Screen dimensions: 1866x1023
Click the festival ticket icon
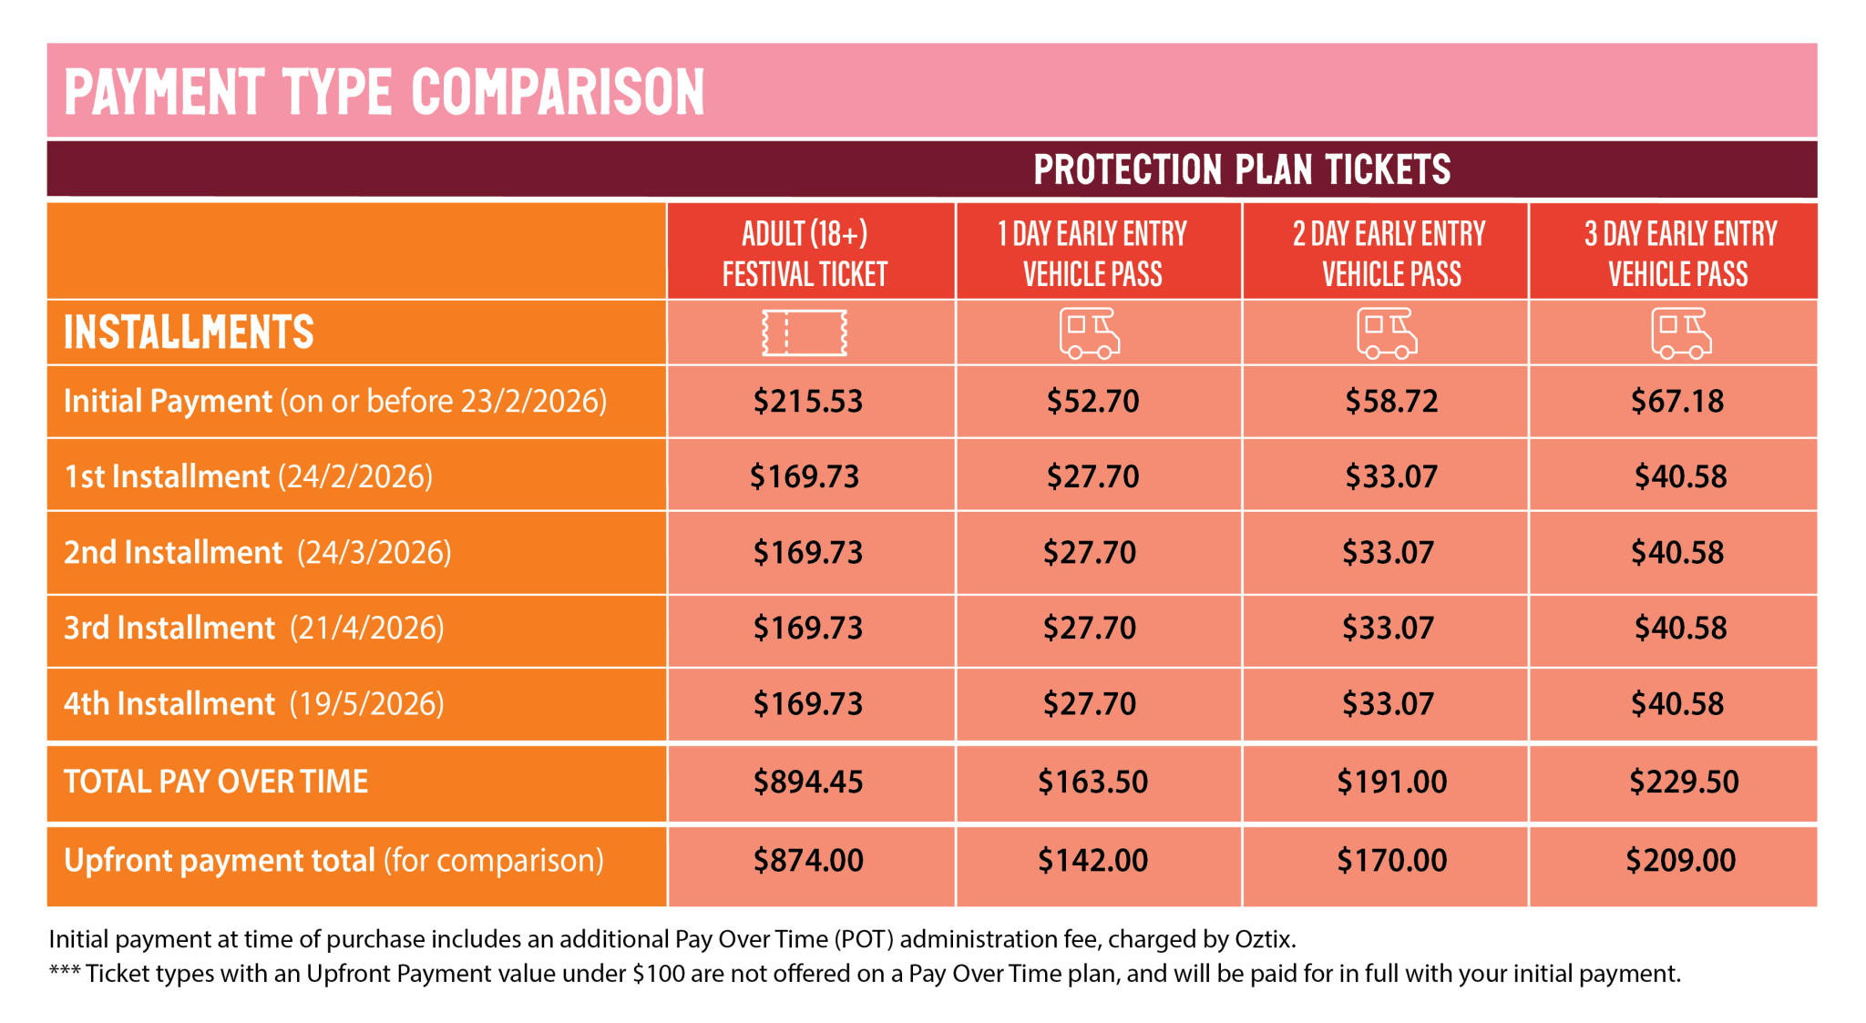(x=805, y=332)
